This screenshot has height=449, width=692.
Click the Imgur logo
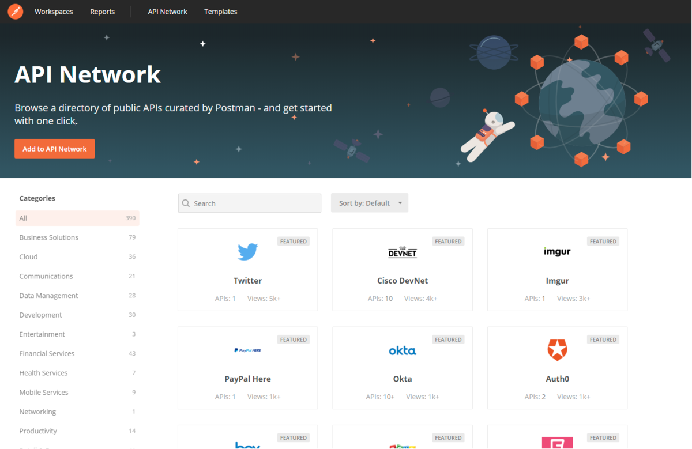point(557,252)
